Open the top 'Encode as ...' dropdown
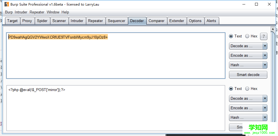278x136 pixels. point(248,56)
